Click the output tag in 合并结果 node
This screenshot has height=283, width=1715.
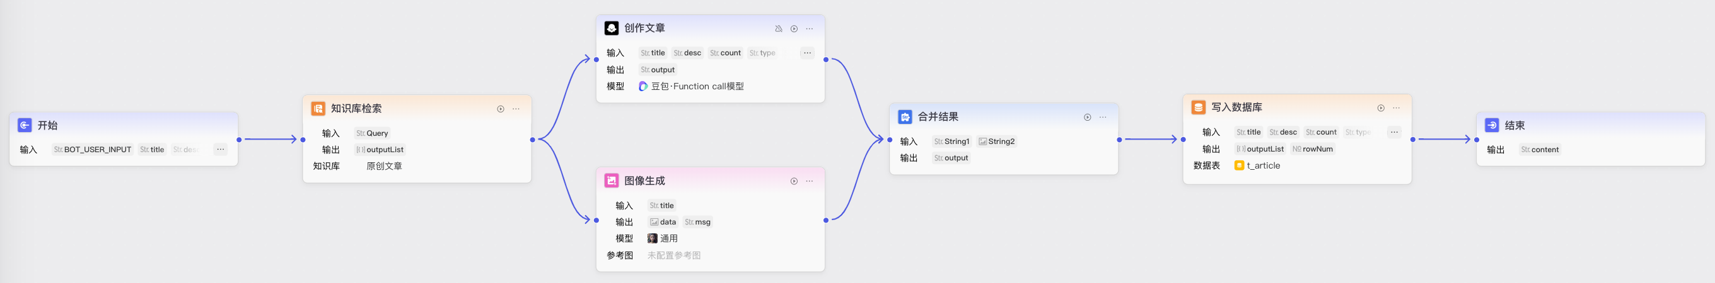pyautogui.click(x=951, y=158)
